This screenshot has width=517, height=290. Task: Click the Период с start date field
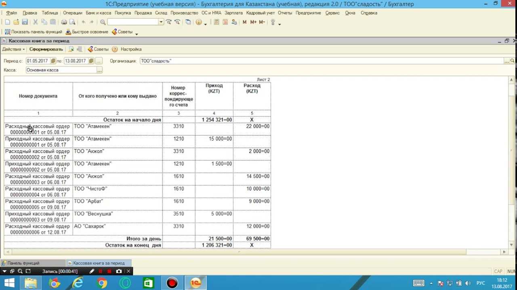(38, 61)
